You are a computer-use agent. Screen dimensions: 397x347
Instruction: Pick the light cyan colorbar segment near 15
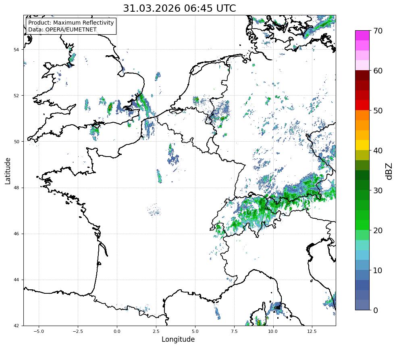point(362,245)
